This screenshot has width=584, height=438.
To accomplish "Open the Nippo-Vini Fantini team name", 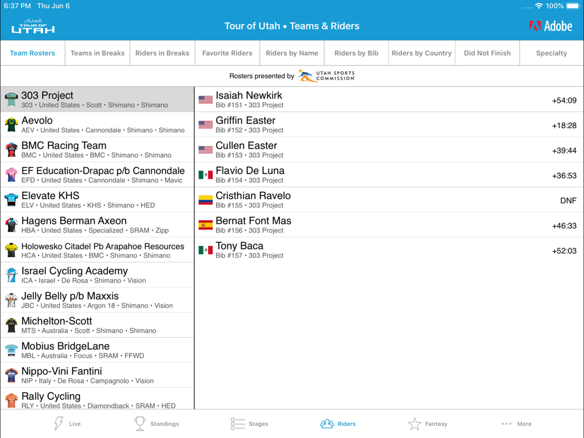I will coord(61,371).
